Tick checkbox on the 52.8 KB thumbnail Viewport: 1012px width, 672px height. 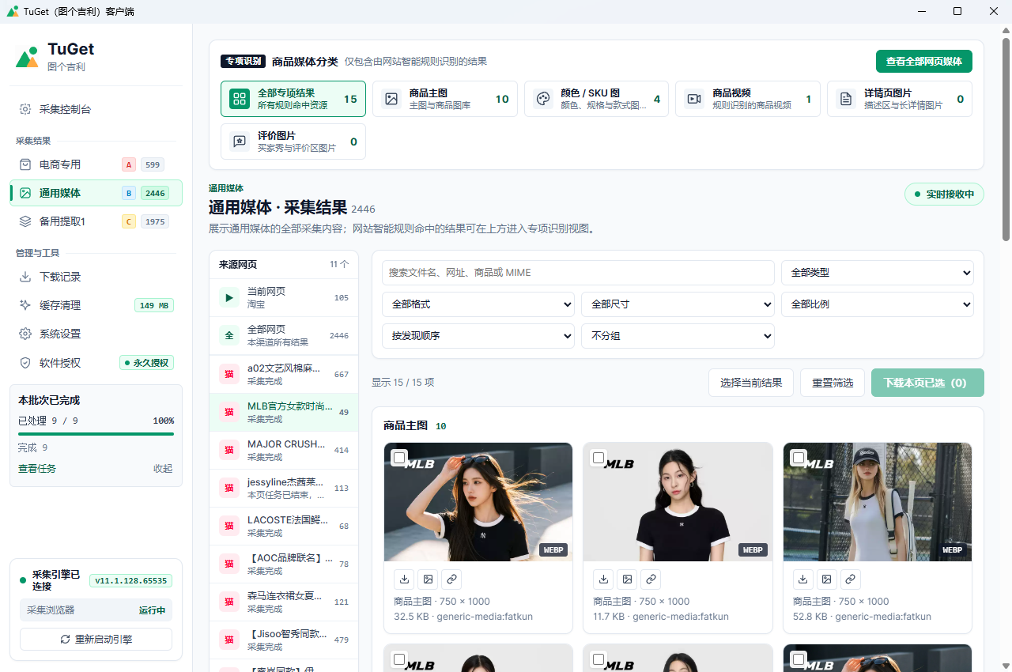(x=799, y=458)
